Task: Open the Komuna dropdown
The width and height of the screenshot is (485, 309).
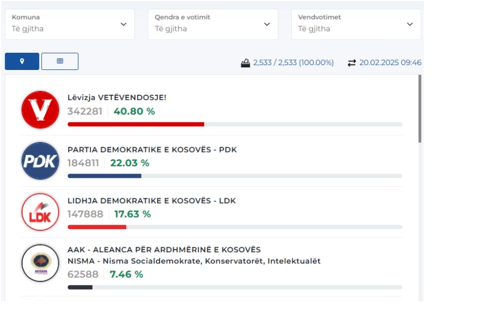Action: coord(70,24)
